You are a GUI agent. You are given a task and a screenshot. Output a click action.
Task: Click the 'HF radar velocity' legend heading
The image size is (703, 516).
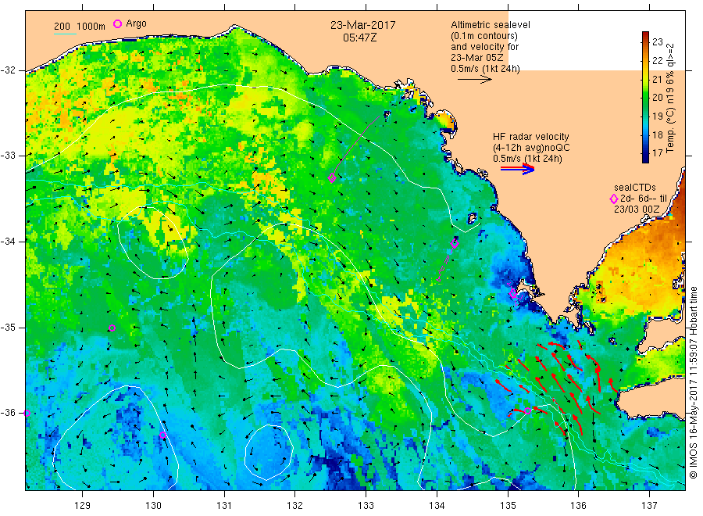[x=531, y=137]
